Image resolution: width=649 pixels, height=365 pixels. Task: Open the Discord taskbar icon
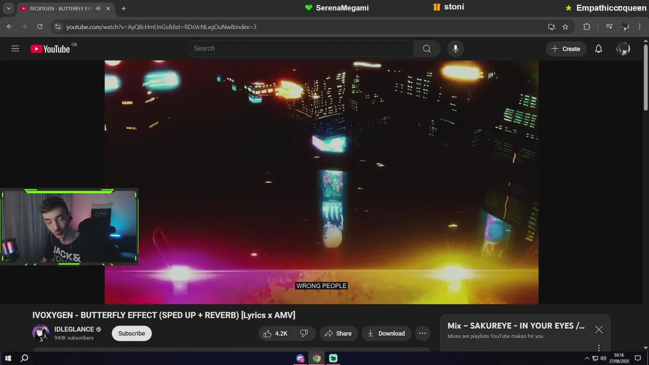[301, 358]
